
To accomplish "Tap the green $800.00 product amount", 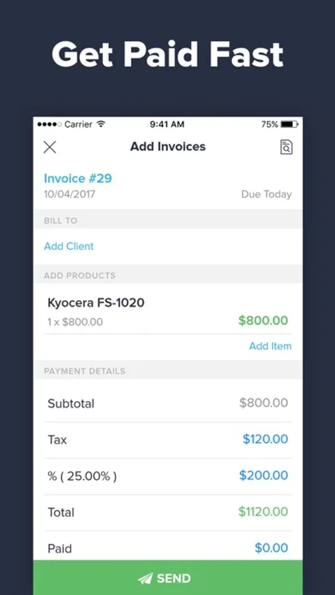I will [263, 321].
